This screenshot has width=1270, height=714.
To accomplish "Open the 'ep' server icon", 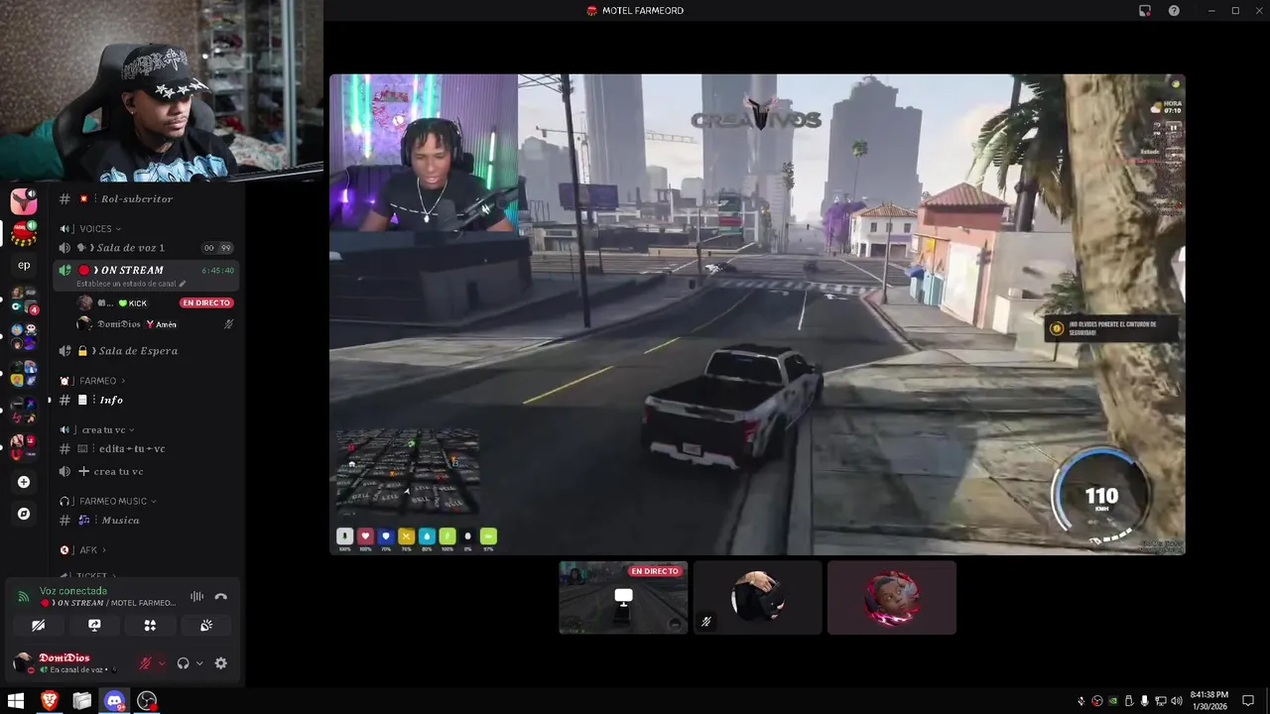I will click(x=24, y=265).
